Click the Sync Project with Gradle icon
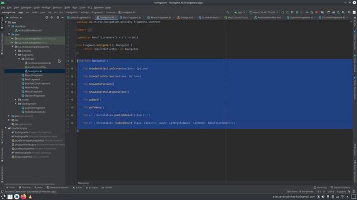The image size is (357, 200). [x=334, y=12]
